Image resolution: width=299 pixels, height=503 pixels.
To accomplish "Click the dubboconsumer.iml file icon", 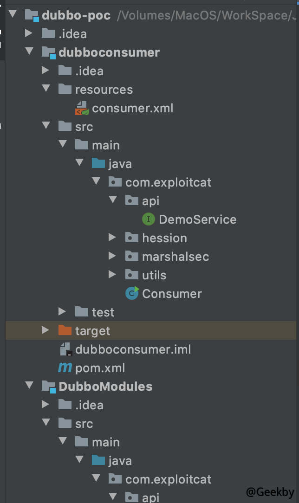I will (65, 349).
